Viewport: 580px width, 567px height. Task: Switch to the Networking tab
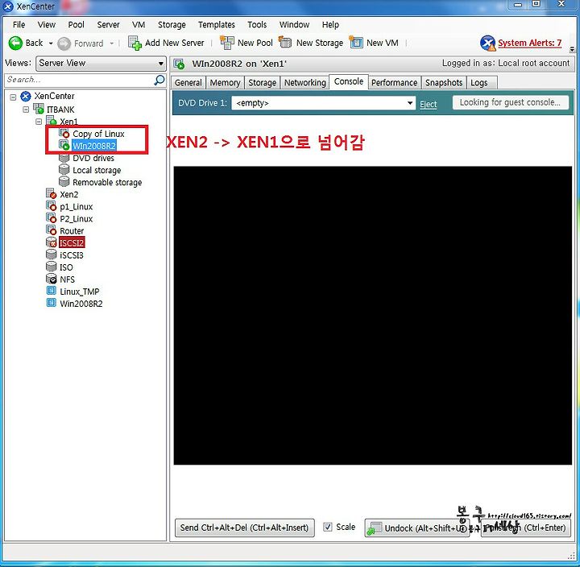point(304,82)
